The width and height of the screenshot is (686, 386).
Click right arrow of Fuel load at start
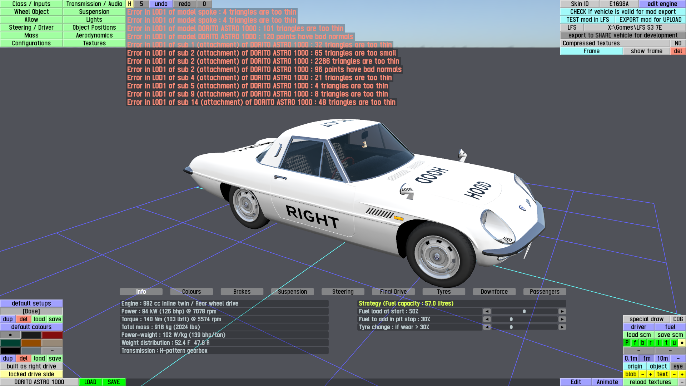pos(562,311)
